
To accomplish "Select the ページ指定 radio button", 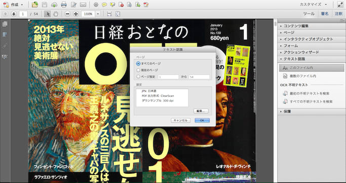I will (138, 77).
